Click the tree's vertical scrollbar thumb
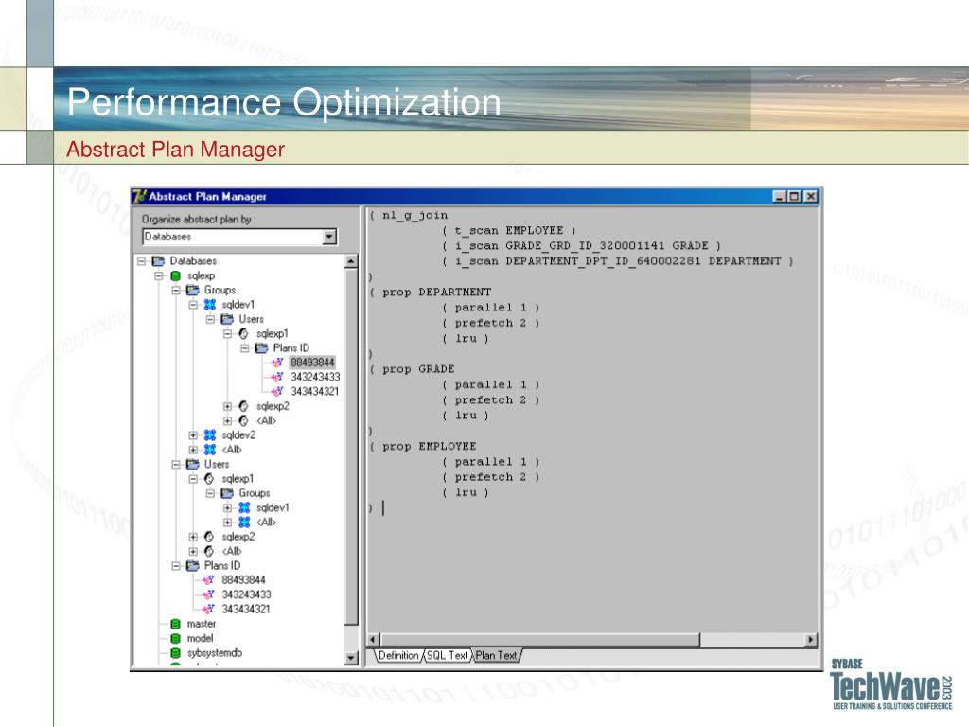The height and width of the screenshot is (727, 969). pos(351,447)
